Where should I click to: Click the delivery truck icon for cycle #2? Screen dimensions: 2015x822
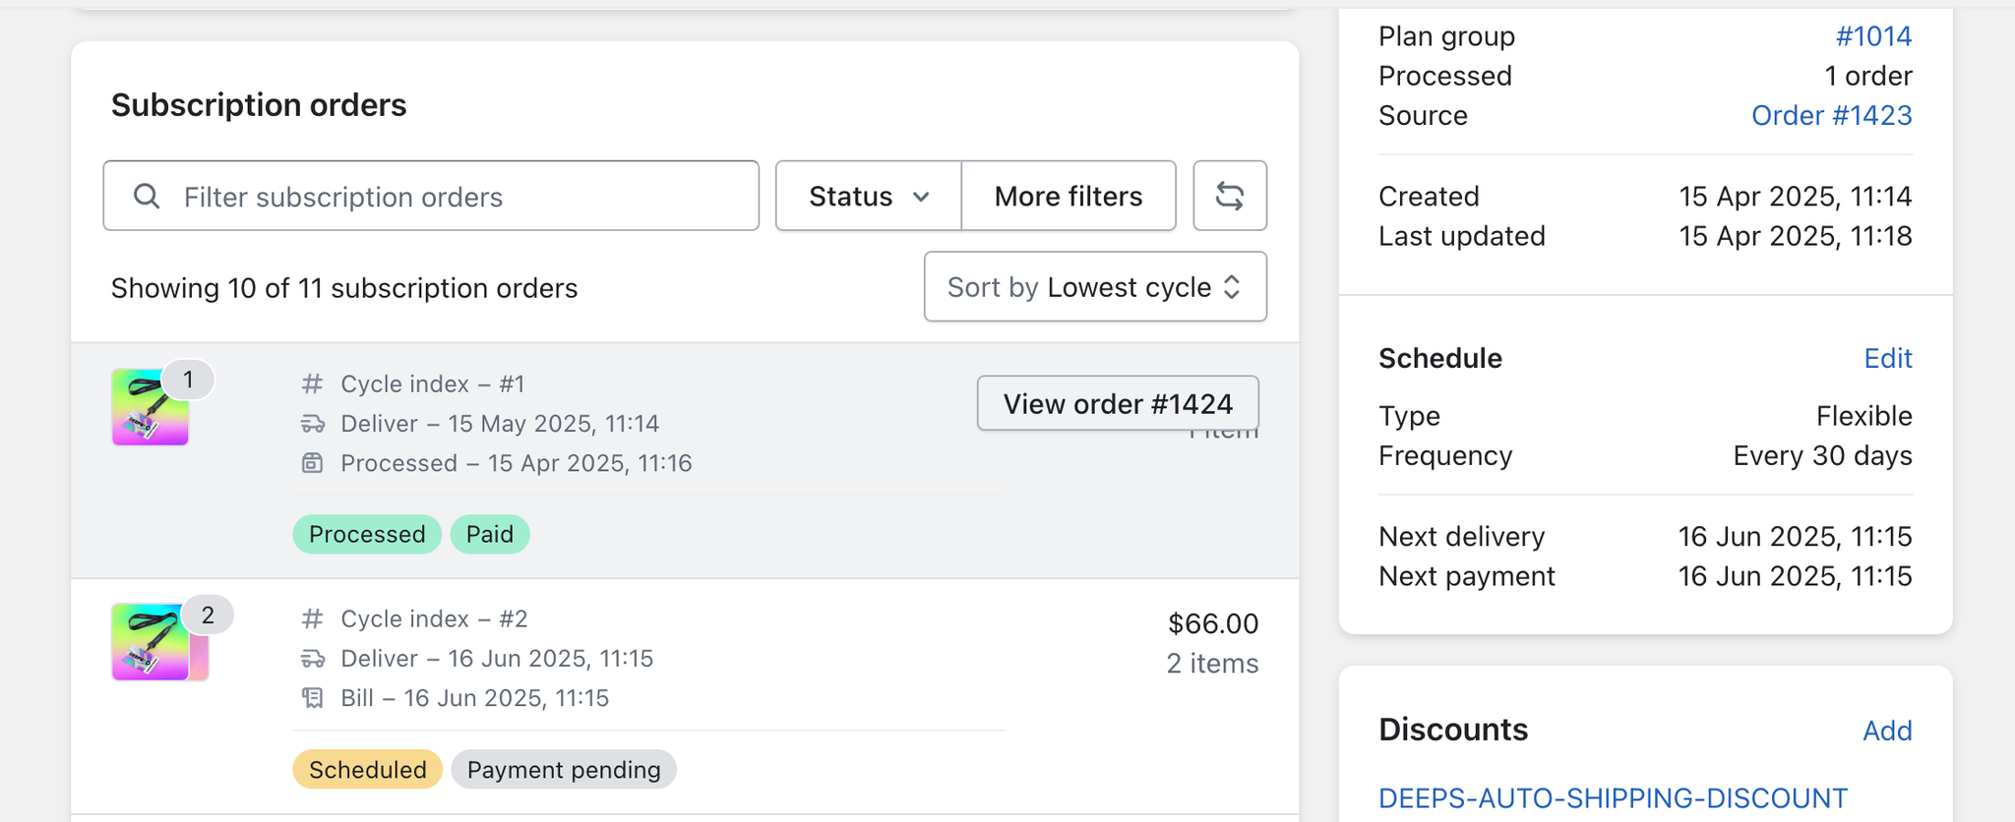(x=312, y=659)
